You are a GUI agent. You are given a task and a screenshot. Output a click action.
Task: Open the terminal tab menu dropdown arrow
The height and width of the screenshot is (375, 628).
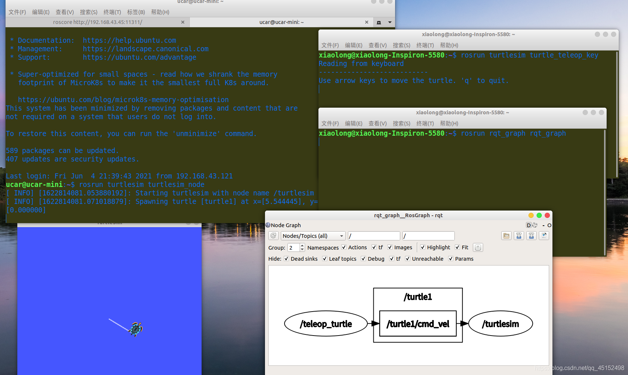(x=390, y=22)
